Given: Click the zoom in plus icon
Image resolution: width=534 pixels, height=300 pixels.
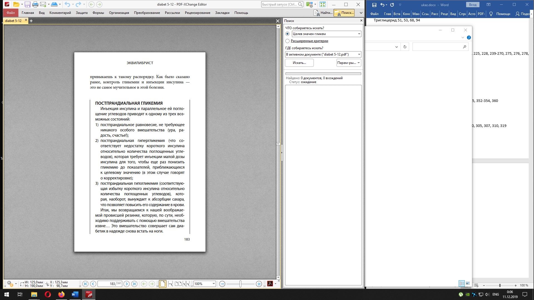Looking at the screenshot, I should pos(259,284).
